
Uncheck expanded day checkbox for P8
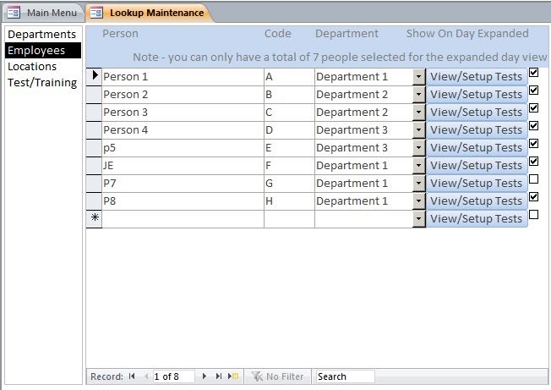click(x=533, y=196)
